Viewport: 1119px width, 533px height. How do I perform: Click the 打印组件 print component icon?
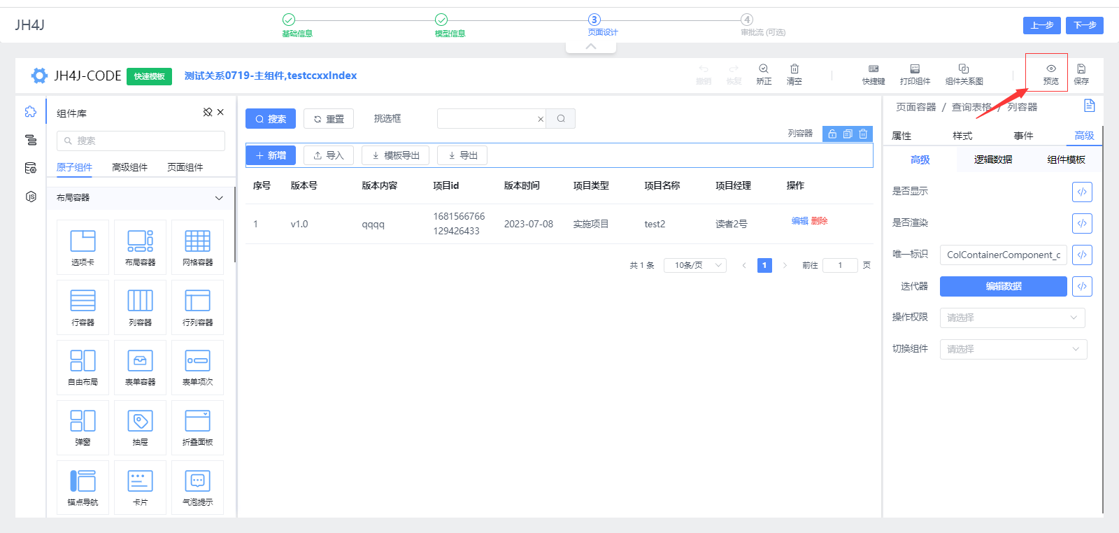(915, 69)
